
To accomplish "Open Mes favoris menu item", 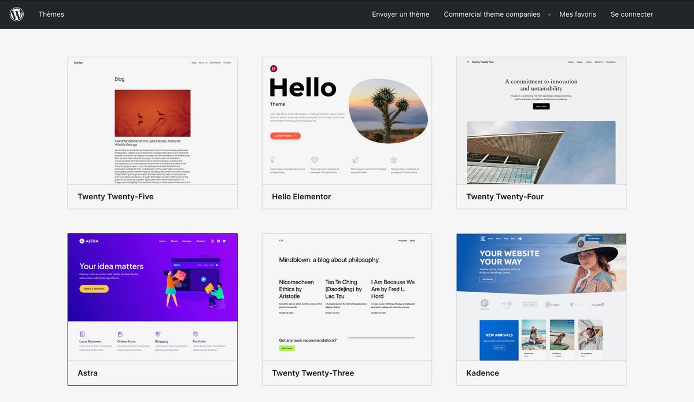I will (x=578, y=14).
